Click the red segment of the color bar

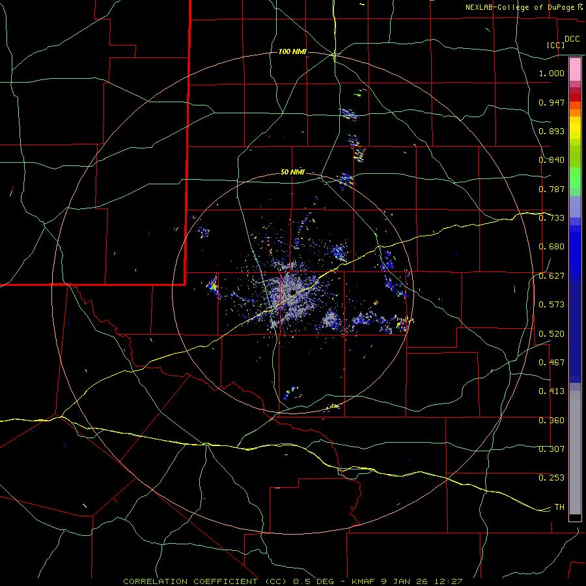575,98
